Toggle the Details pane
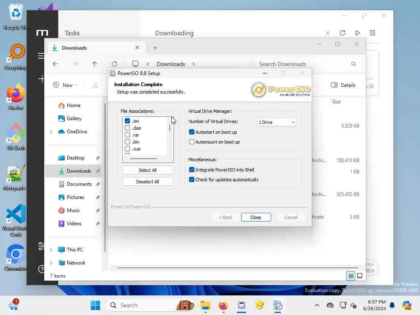Image resolution: width=420 pixels, height=315 pixels. [x=343, y=85]
